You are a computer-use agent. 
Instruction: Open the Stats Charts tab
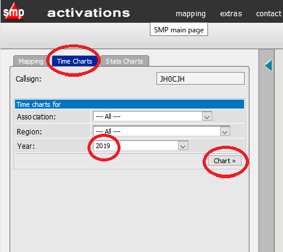pos(124,61)
